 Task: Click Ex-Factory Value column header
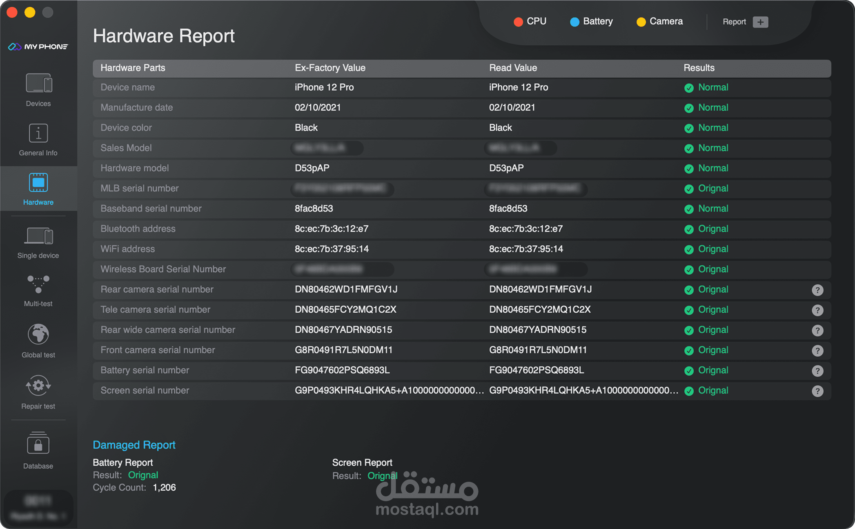tap(330, 68)
